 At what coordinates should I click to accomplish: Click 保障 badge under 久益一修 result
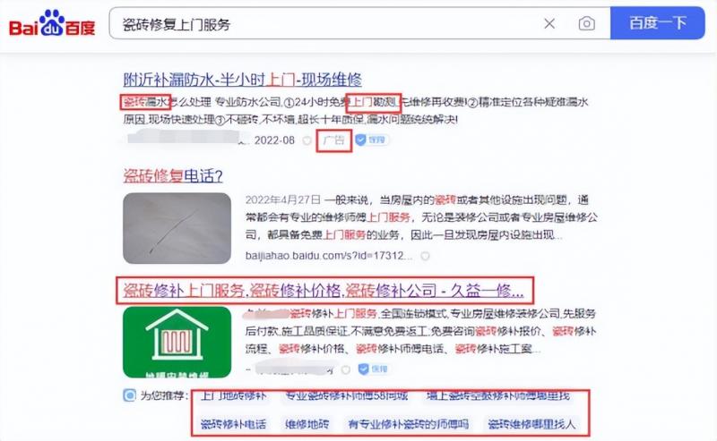(x=373, y=369)
